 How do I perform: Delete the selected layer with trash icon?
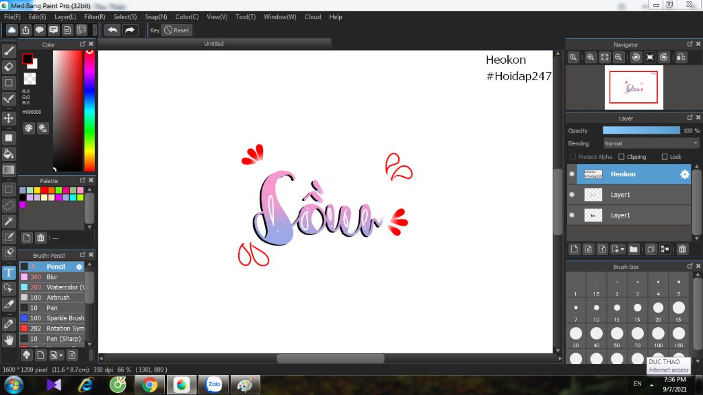click(x=682, y=249)
